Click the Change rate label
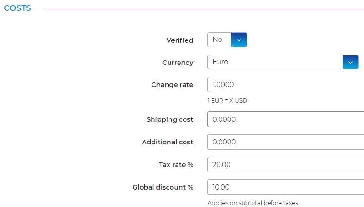Screen dimensions: 364x207 click(x=172, y=85)
